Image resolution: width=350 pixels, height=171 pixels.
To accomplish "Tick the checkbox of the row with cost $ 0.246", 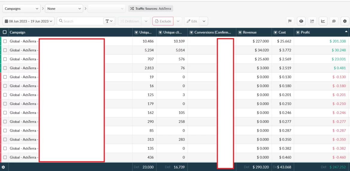I will pyautogui.click(x=5, y=113).
